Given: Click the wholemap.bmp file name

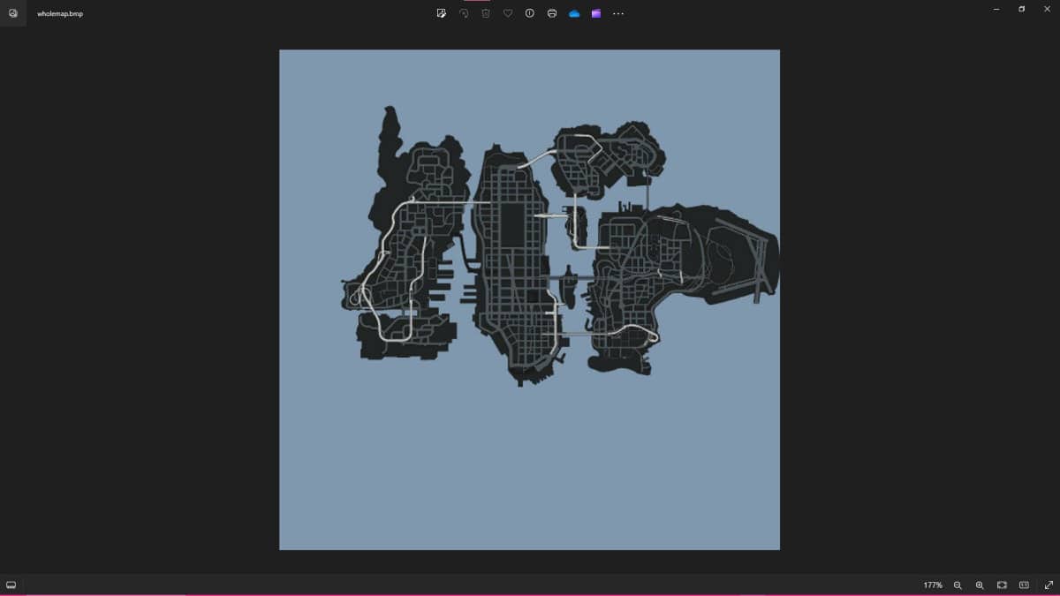Looking at the screenshot, I should (x=60, y=14).
